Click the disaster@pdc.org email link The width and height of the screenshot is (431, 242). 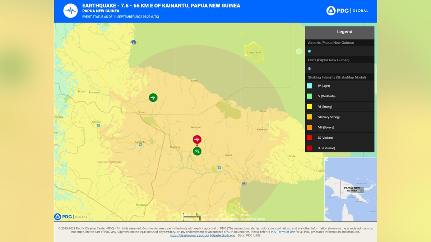pyautogui.click(x=223, y=236)
